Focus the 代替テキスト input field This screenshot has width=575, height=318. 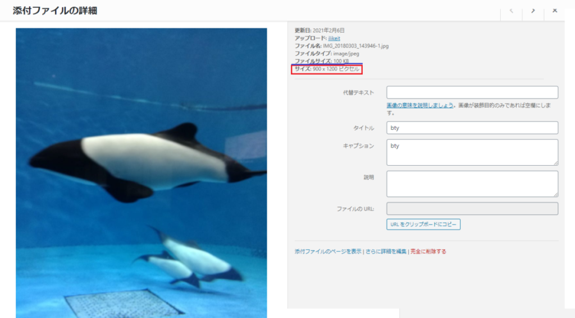(472, 92)
